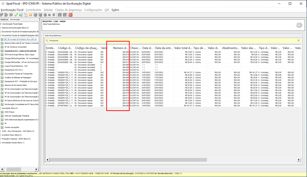Click the icon beside Outras Apurações
The width and height of the screenshot is (307, 177).
click(2, 127)
